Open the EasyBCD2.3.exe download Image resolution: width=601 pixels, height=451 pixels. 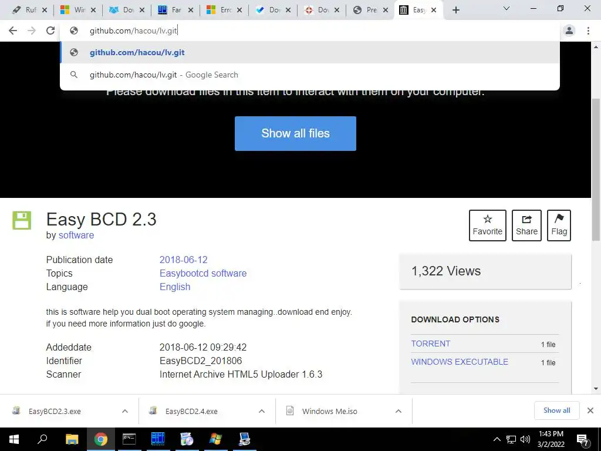pyautogui.click(x=55, y=411)
